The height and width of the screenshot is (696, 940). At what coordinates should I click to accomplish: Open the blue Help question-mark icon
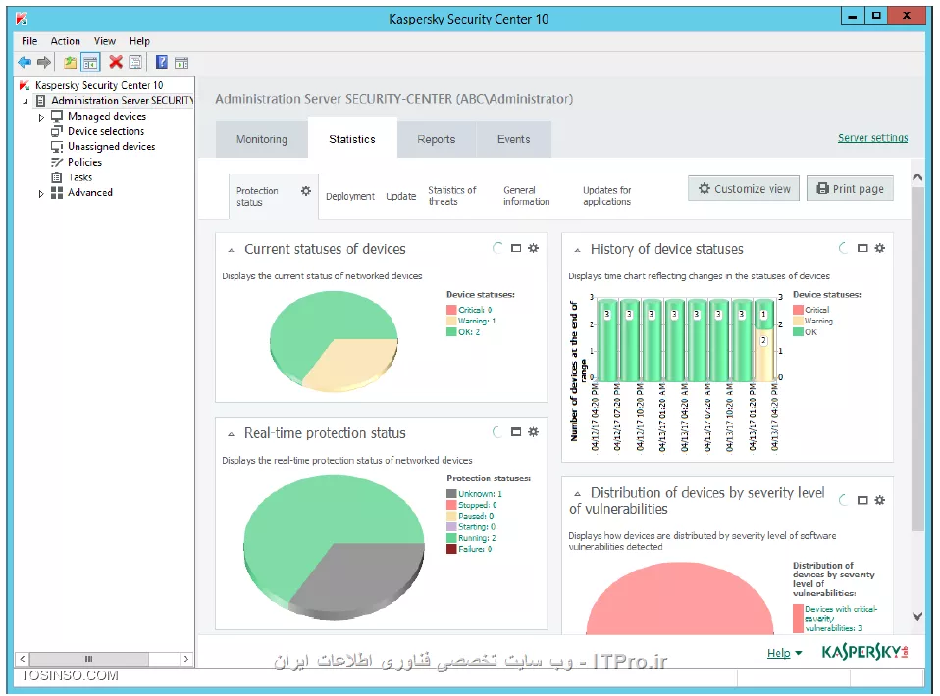click(x=162, y=62)
